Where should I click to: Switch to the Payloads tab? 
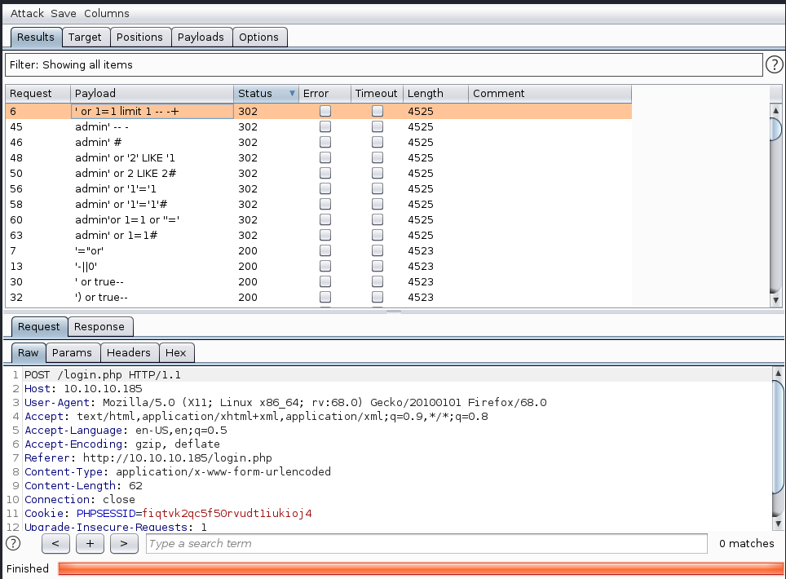pyautogui.click(x=201, y=37)
